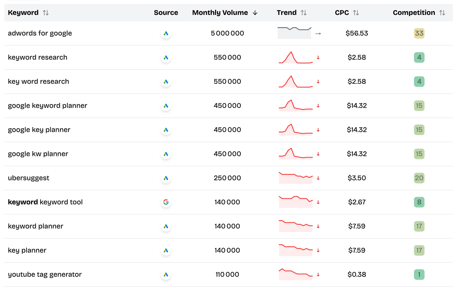Click the Source column header

pyautogui.click(x=166, y=13)
